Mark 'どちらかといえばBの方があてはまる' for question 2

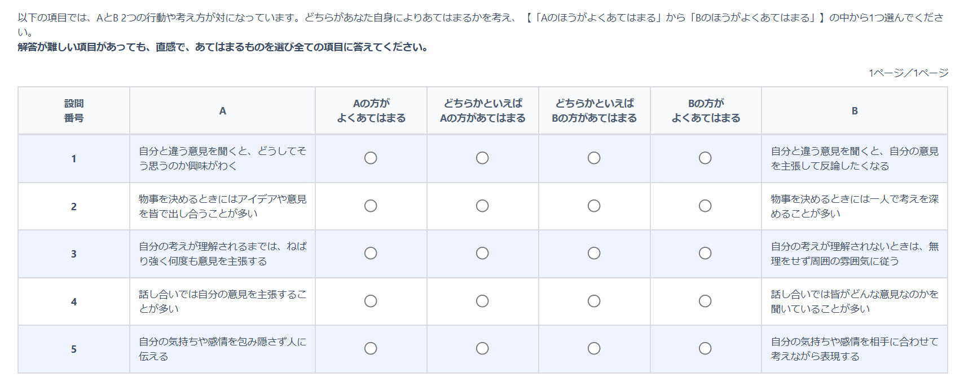pos(594,206)
